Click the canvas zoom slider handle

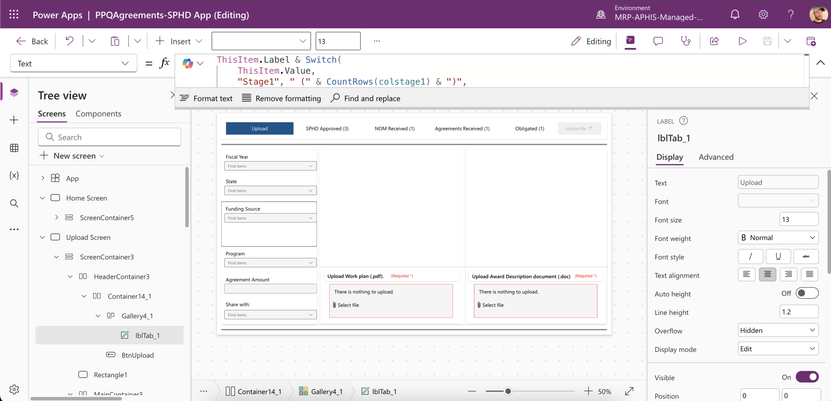click(x=508, y=391)
